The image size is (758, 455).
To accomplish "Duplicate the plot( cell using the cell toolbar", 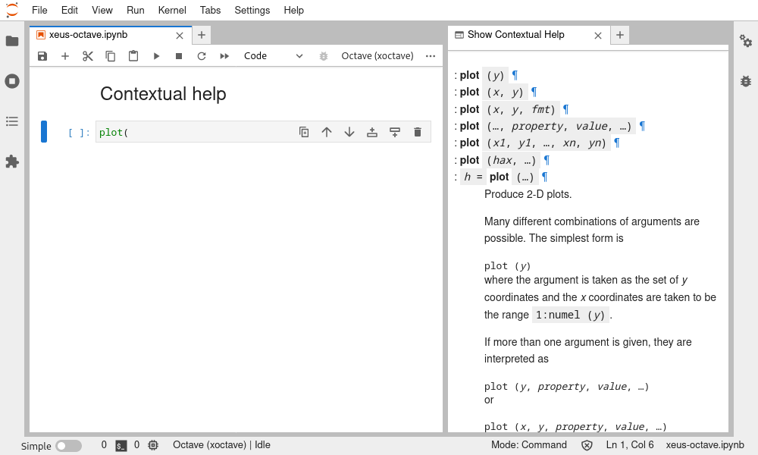I will (x=304, y=132).
